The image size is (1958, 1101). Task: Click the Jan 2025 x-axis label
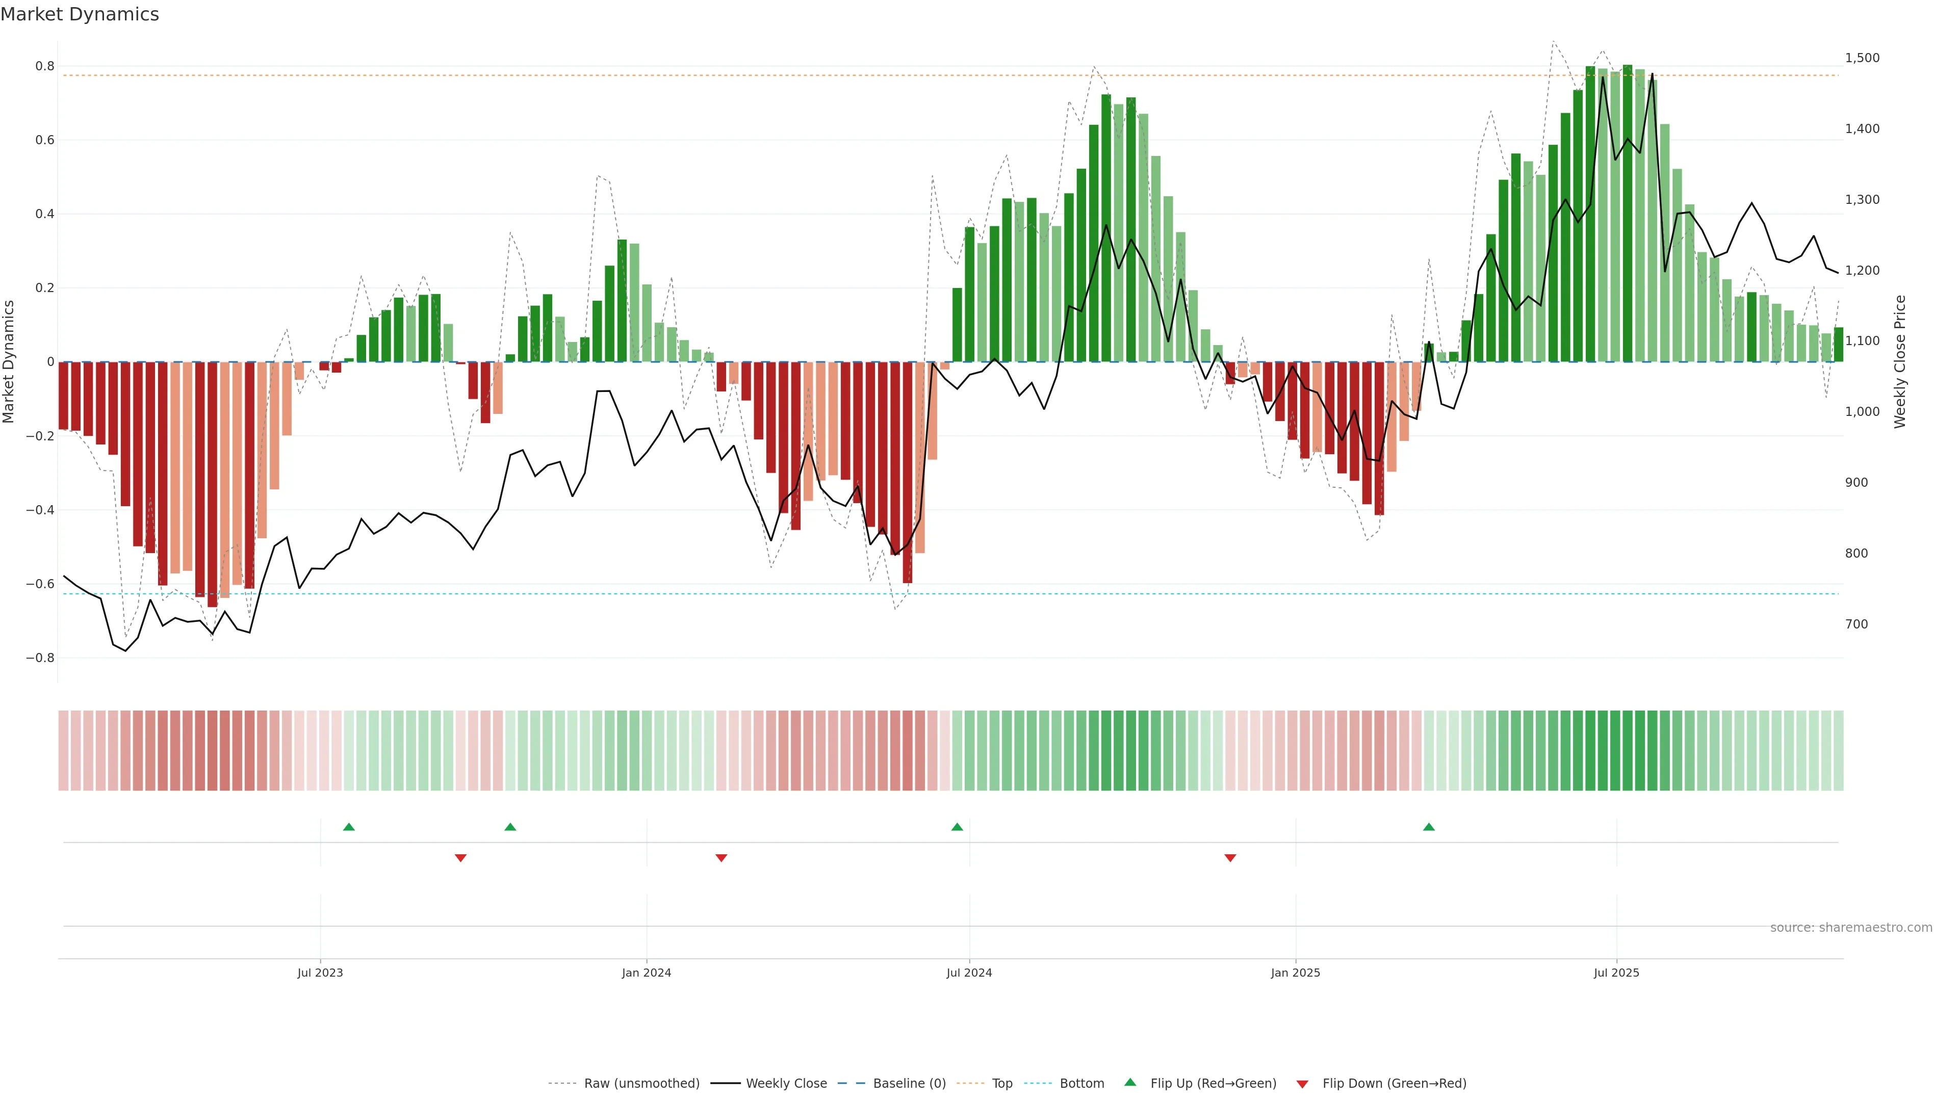1295,973
